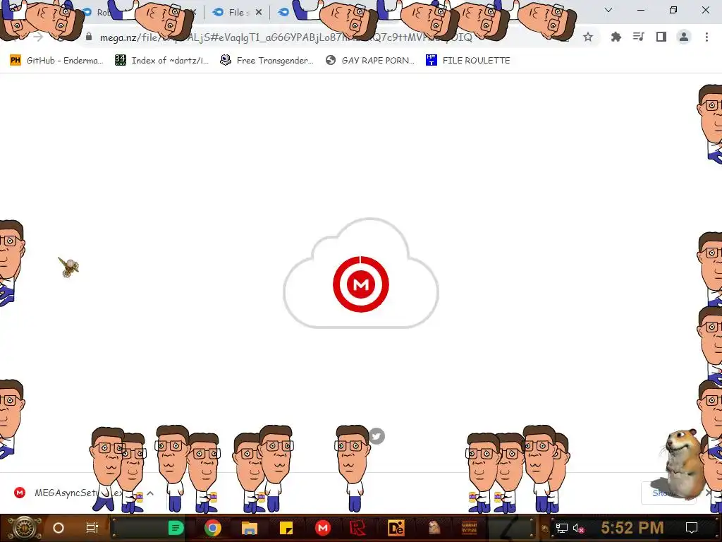Open the "Free Transgender..." bookmark
722x542 pixels.
[267, 61]
